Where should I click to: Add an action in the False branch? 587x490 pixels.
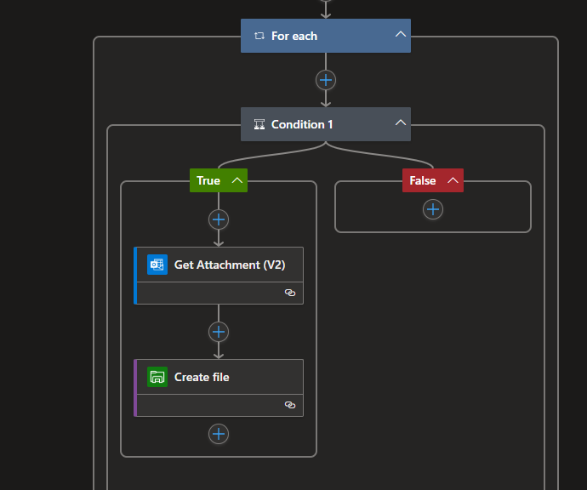(x=433, y=209)
